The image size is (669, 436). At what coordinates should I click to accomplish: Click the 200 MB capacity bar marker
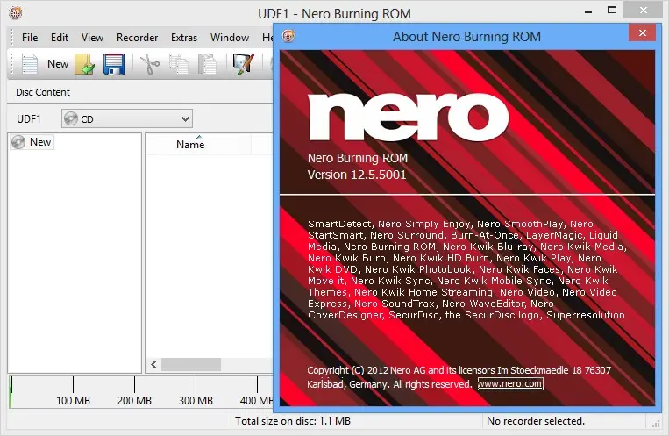[134, 401]
